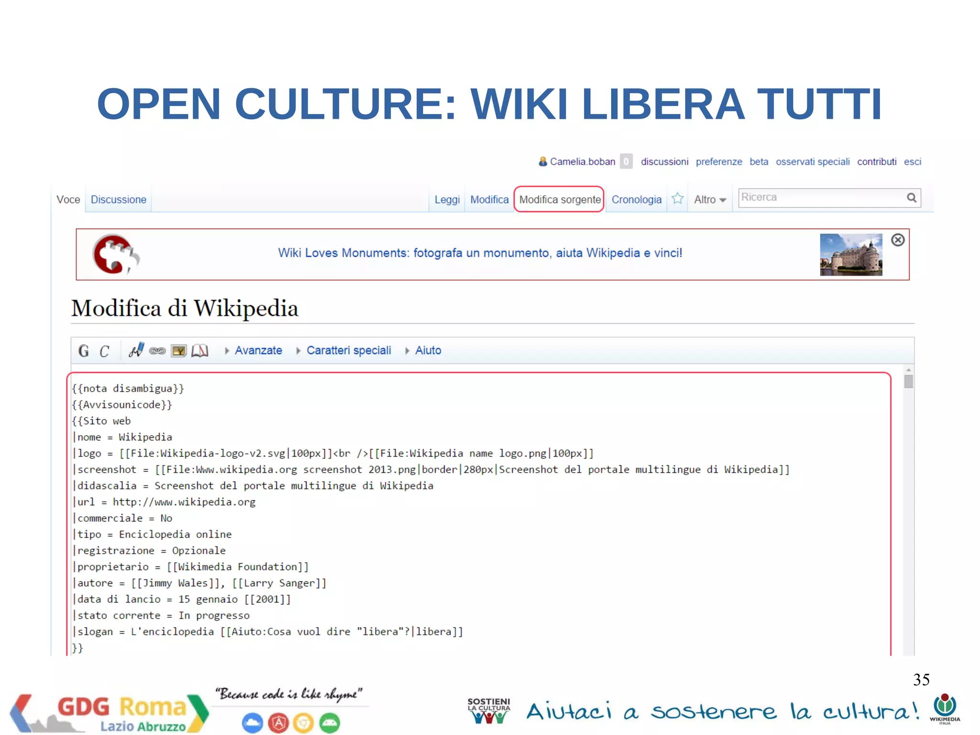Insert a link with the chain icon
This screenshot has height=735, width=980.
pos(157,351)
